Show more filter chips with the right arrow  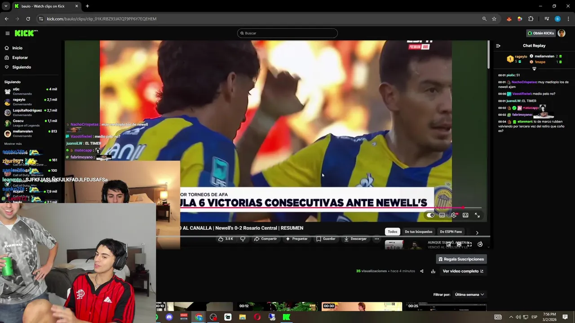[477, 233]
